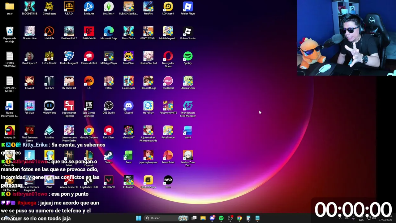The width and height of the screenshot is (396, 223).
Task: Select the Los Sims 4 icon
Action: (x=109, y=8)
